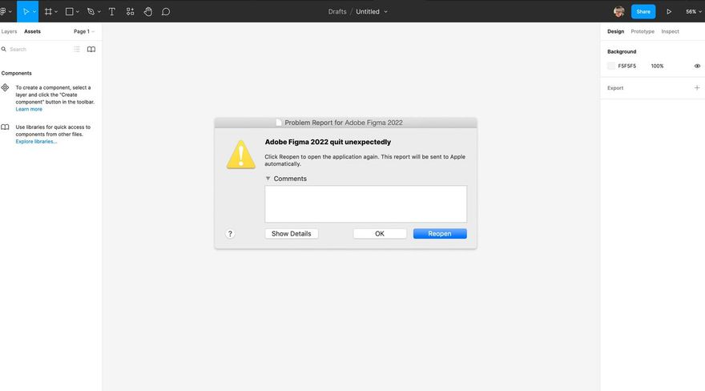
Task: Select the Frame tool
Action: (48, 12)
